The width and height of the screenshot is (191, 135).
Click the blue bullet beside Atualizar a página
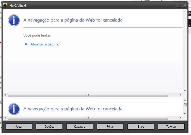click(x=26, y=44)
